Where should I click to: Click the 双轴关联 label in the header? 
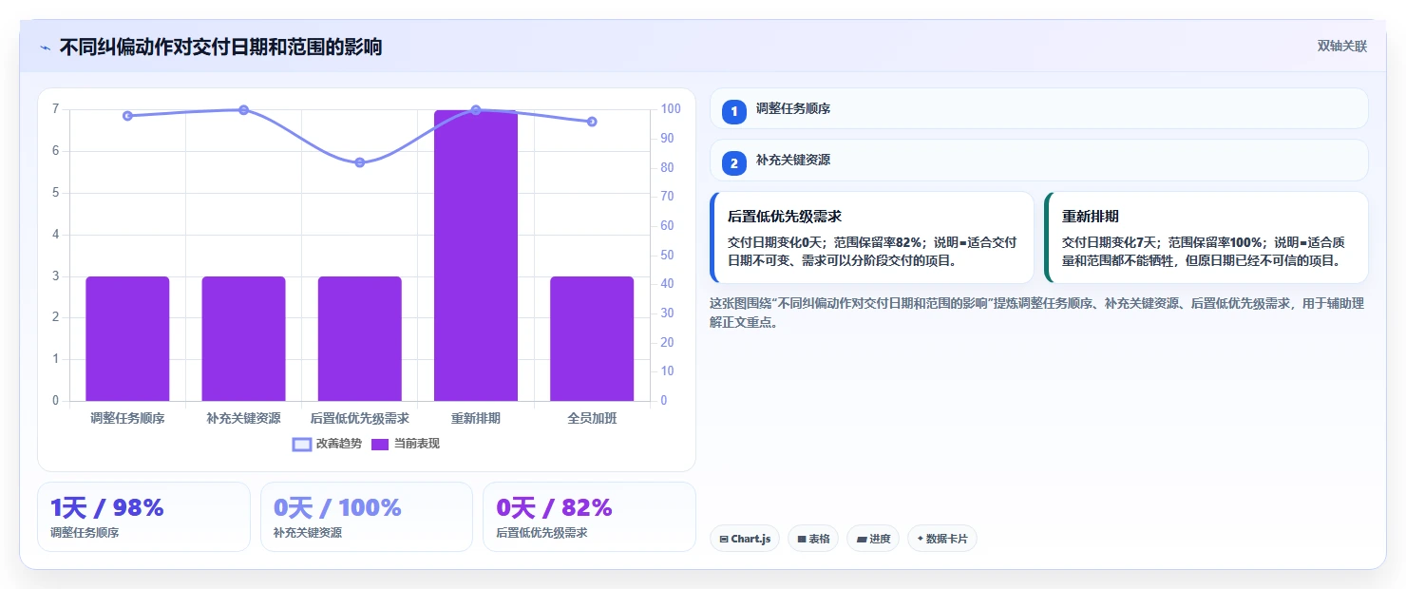(1341, 47)
